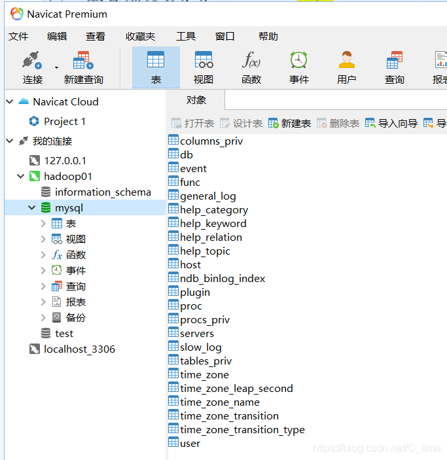Open the Help (帮助) menu
Image resolution: width=447 pixels, height=460 pixels.
(x=268, y=37)
